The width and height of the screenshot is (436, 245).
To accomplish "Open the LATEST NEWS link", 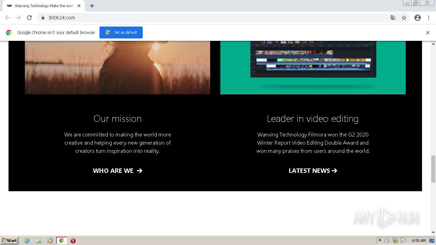I will click(x=313, y=170).
